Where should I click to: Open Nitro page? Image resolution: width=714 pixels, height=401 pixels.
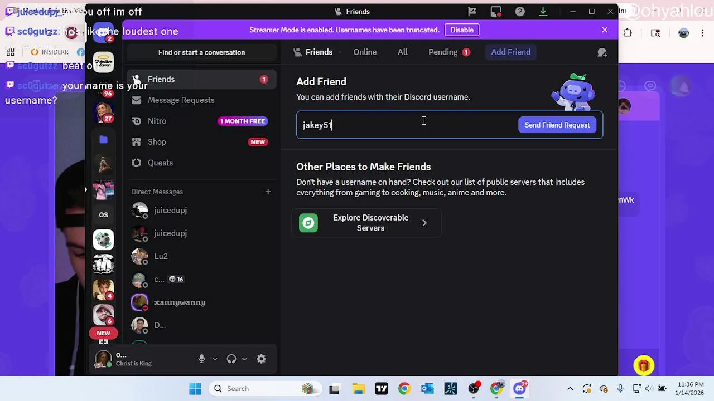pyautogui.click(x=201, y=121)
